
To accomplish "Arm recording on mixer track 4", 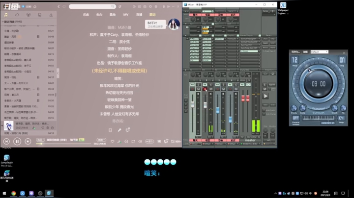I will [x=230, y=89].
